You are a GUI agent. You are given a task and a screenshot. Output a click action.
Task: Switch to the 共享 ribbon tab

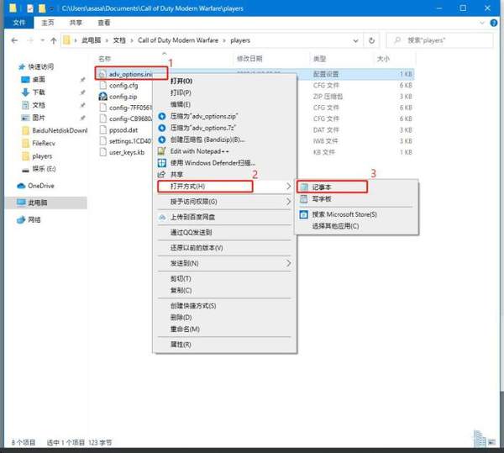pos(76,23)
